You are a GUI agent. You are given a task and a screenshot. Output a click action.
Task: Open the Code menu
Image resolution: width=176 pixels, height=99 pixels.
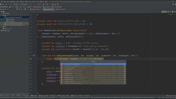click(x=18, y=2)
